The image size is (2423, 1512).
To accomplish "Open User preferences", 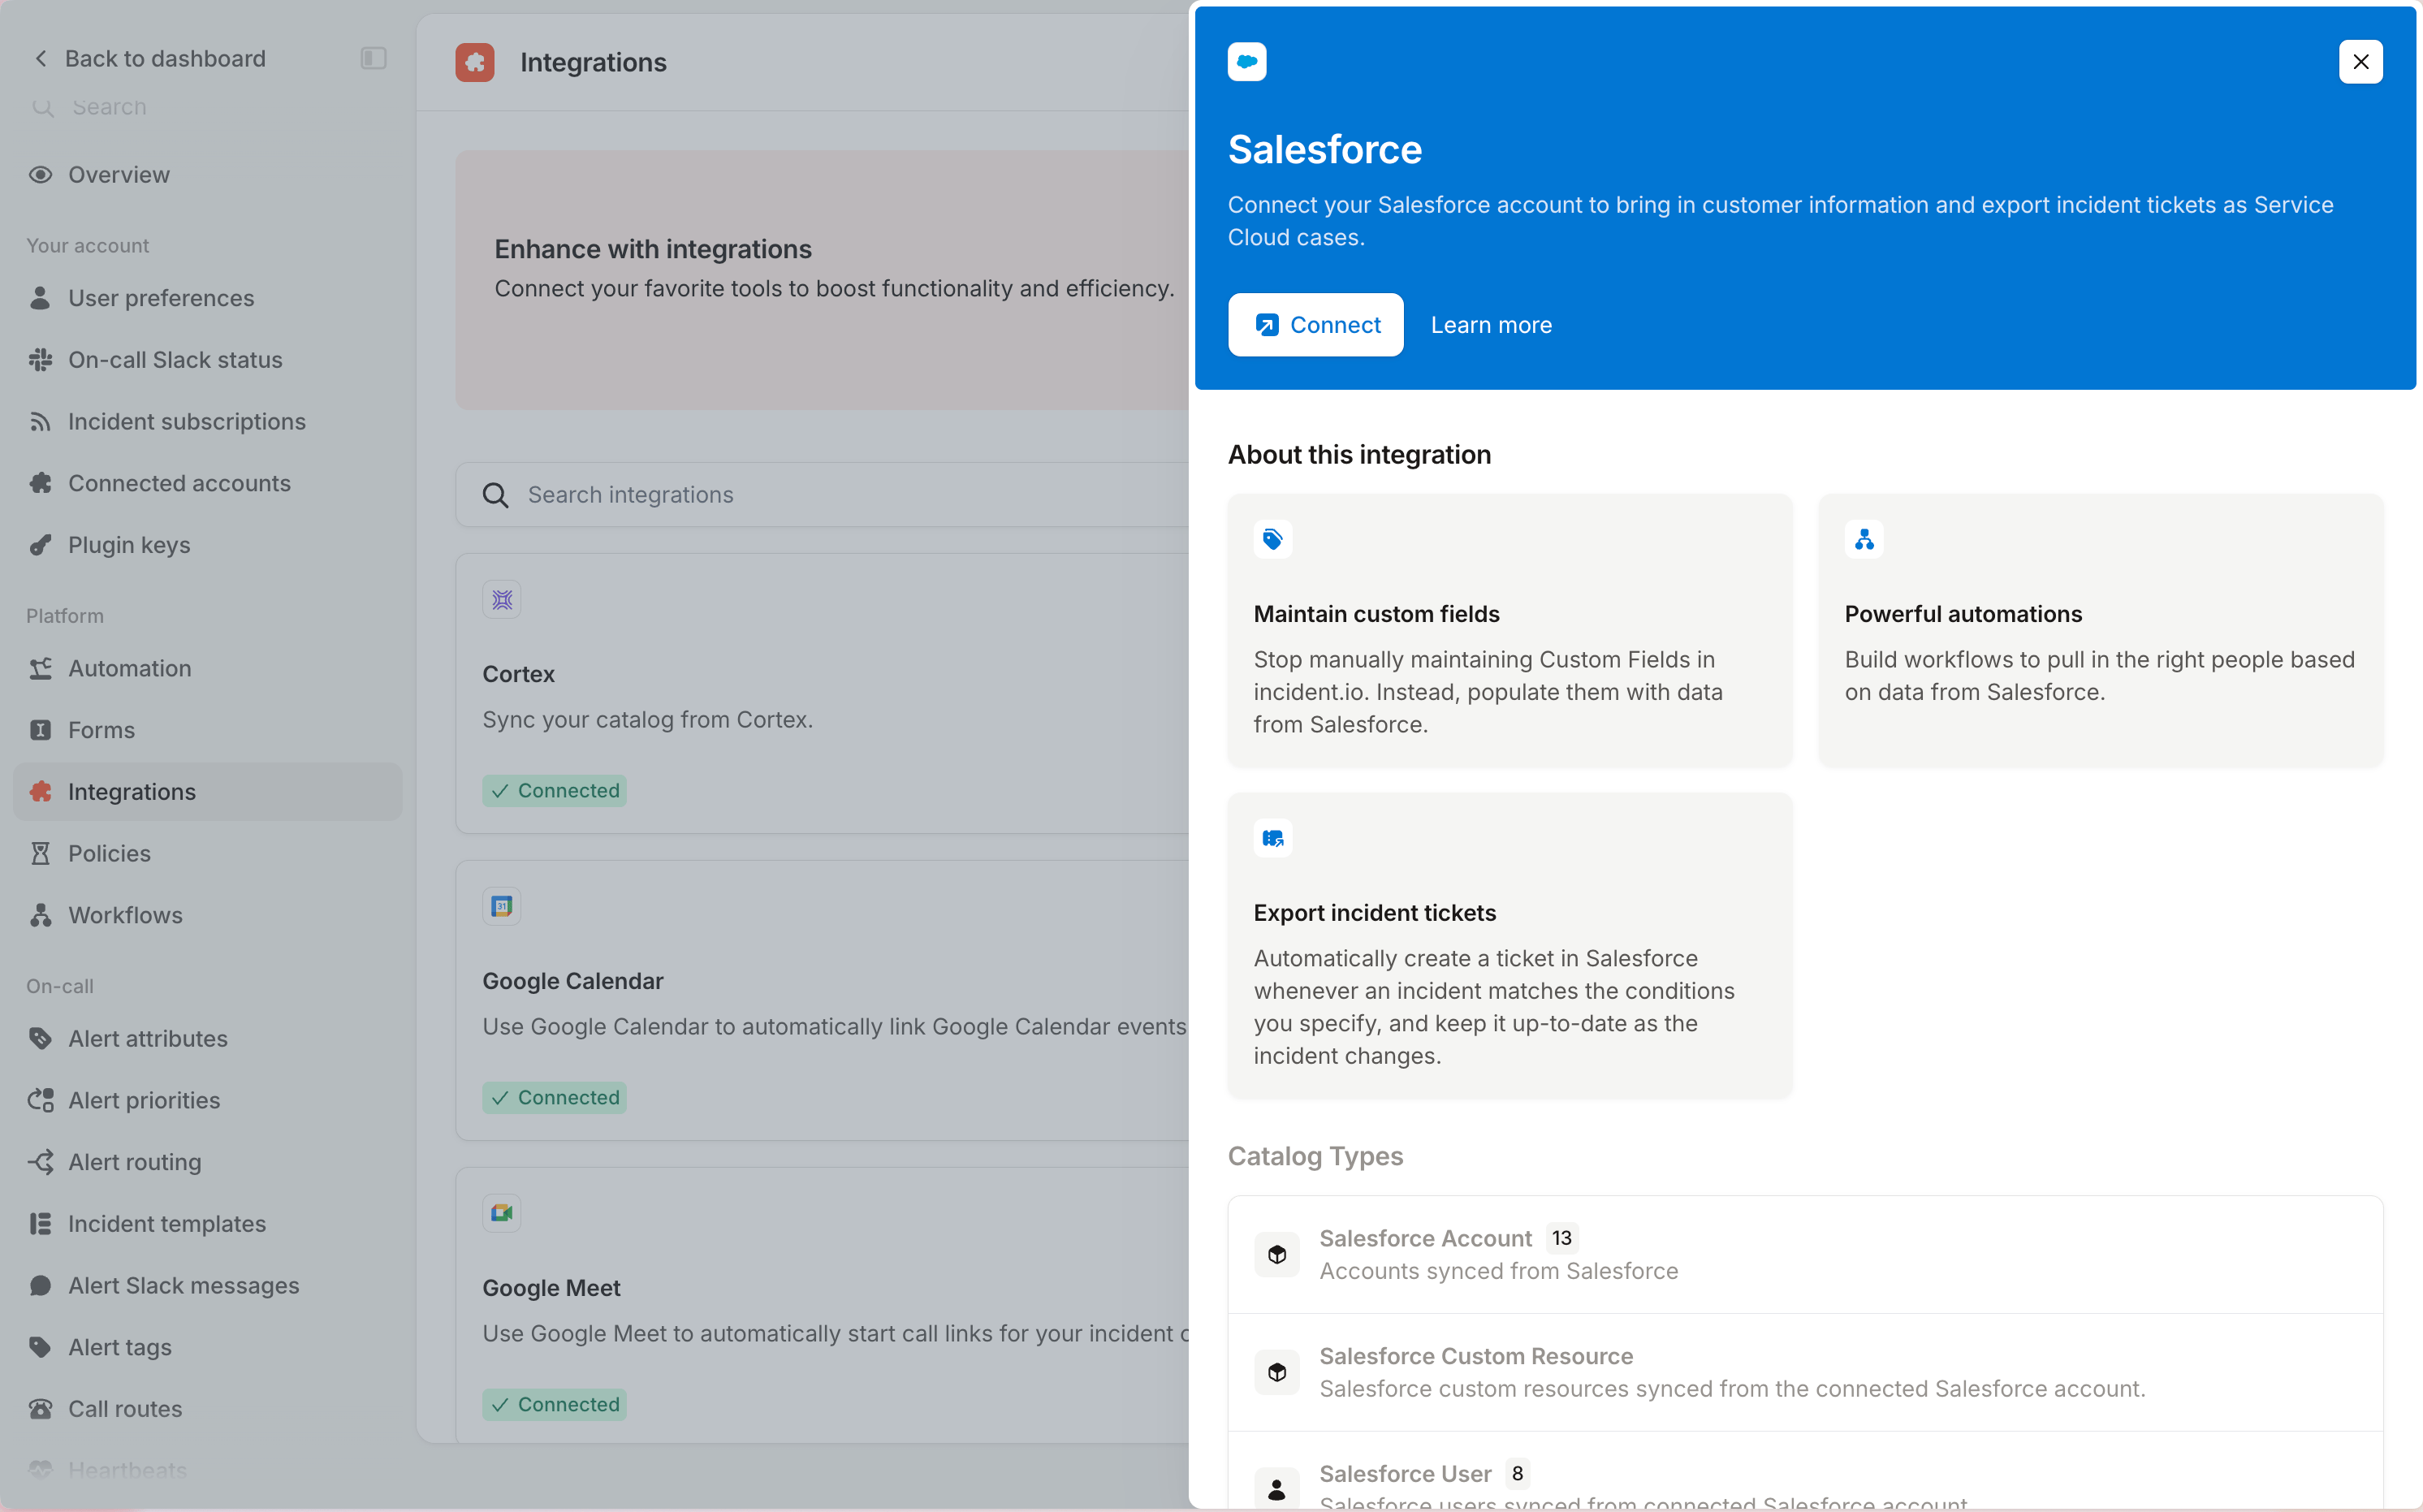I will pos(207,298).
